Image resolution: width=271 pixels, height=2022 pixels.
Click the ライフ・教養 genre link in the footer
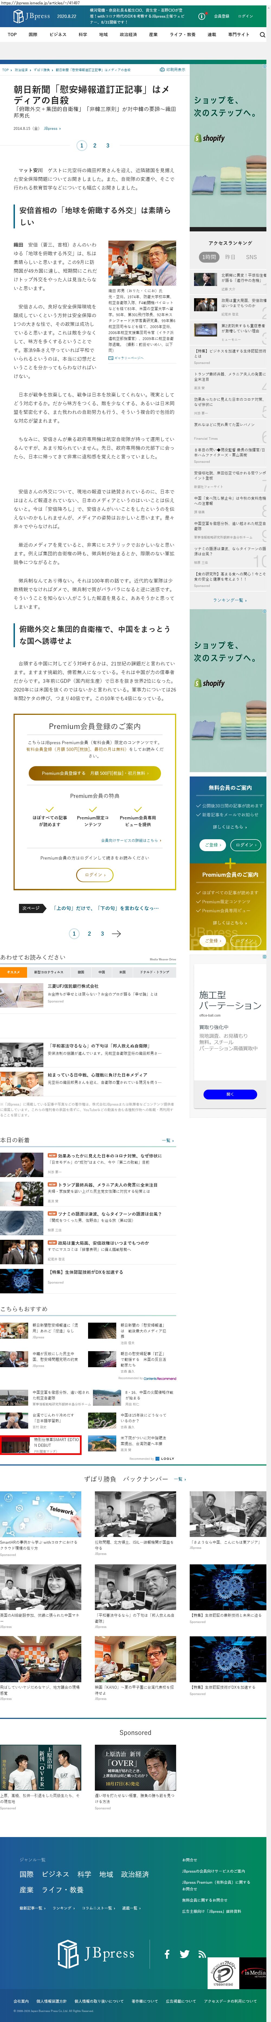click(x=63, y=1889)
